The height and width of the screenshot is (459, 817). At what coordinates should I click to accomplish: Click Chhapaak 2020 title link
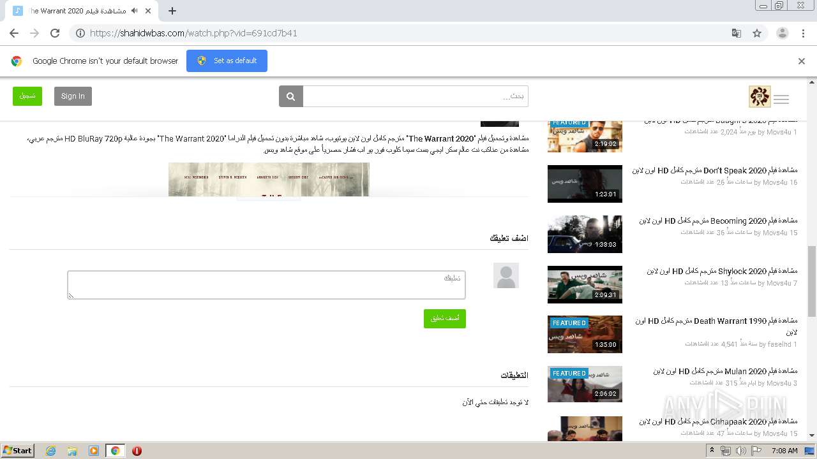(718, 421)
